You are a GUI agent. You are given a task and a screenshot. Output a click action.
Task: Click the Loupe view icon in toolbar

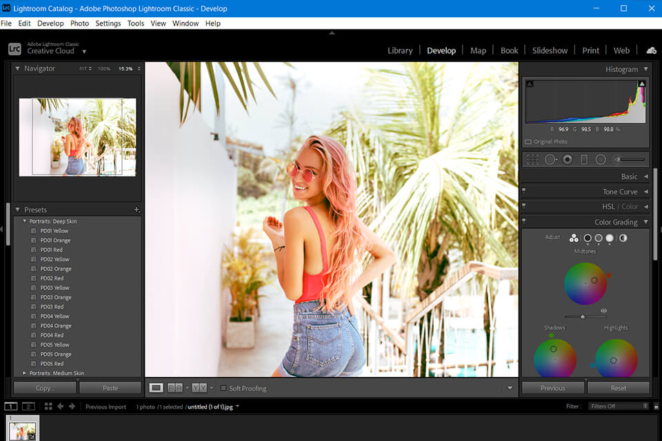(156, 388)
